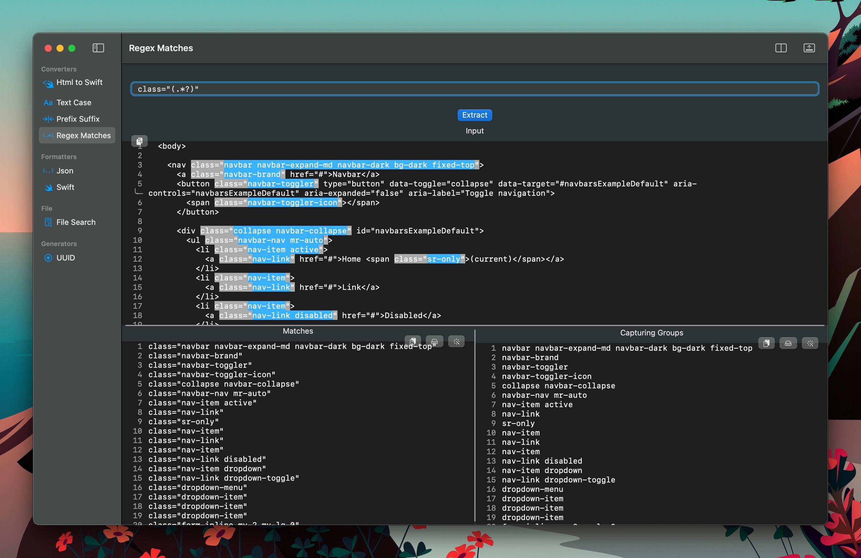Click the middle tray icon in Capturing Groups panel
861x558 pixels.
pyautogui.click(x=788, y=343)
